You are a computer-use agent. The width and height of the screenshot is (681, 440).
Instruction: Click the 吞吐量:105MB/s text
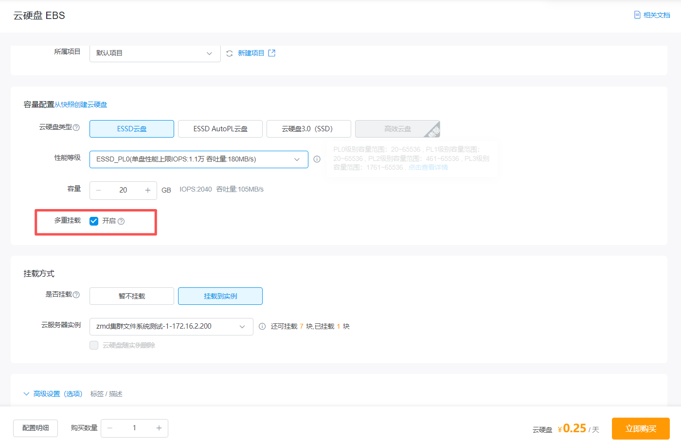click(x=240, y=190)
